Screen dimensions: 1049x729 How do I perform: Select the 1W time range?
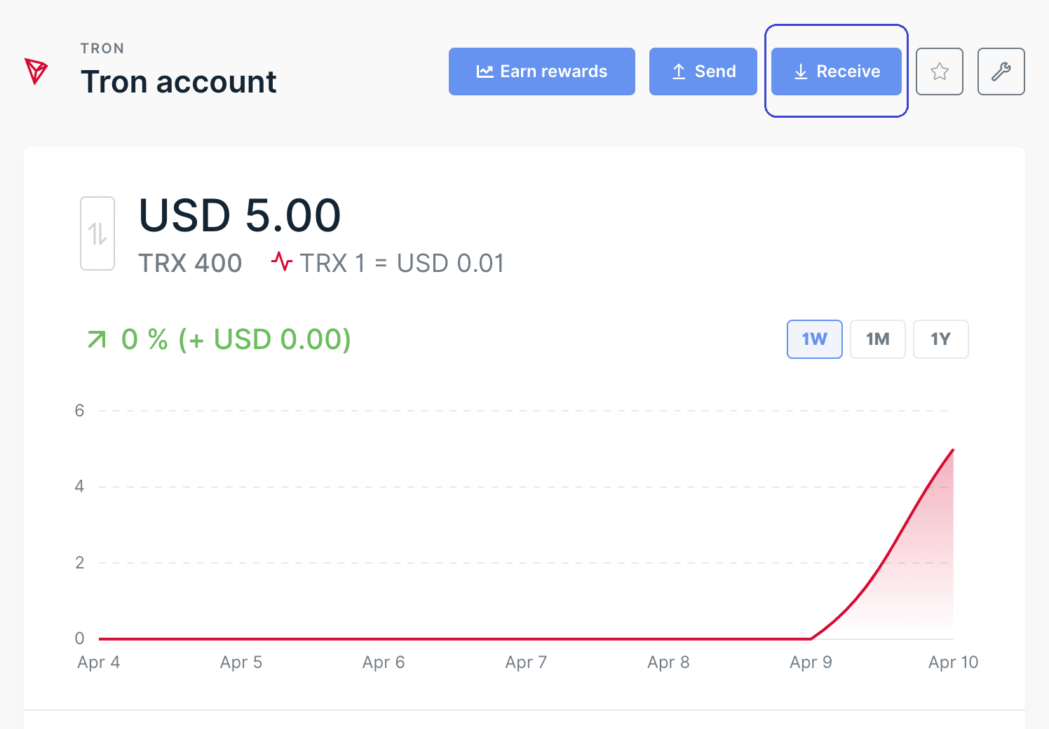(814, 339)
